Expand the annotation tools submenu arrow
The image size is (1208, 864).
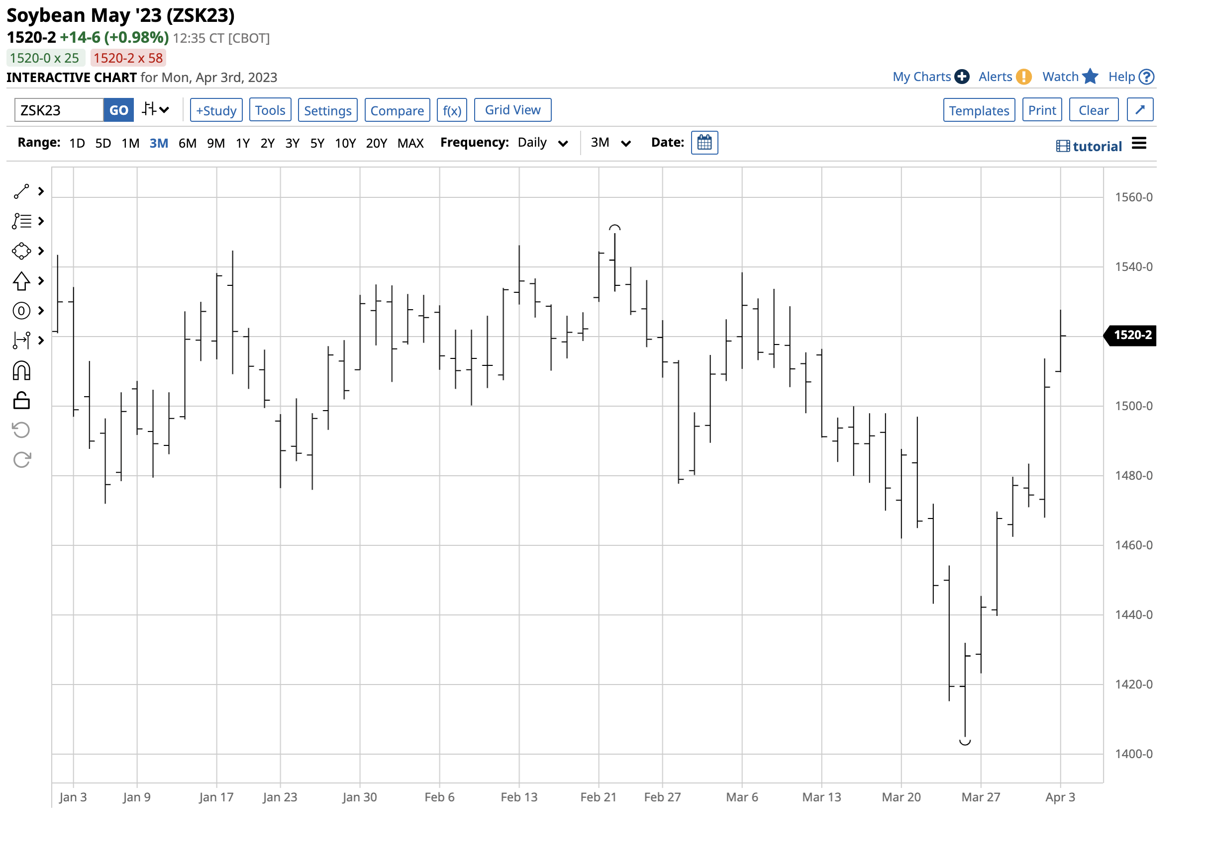[41, 221]
